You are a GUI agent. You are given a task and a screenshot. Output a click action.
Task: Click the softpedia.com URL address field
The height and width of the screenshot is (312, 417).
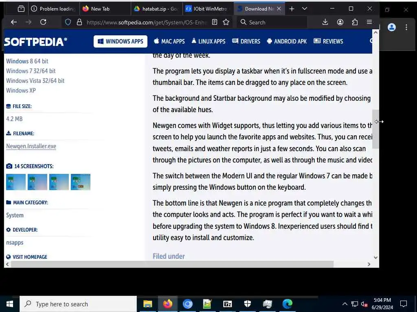coord(147,22)
